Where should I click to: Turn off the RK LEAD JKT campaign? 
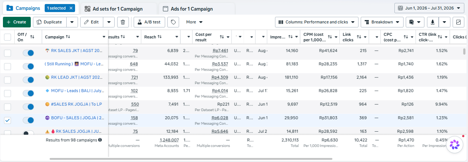[28, 80]
